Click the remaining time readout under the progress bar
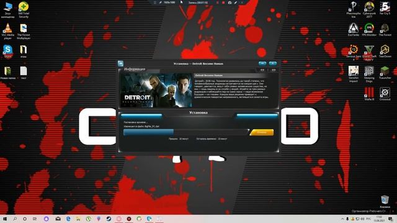 212,139
